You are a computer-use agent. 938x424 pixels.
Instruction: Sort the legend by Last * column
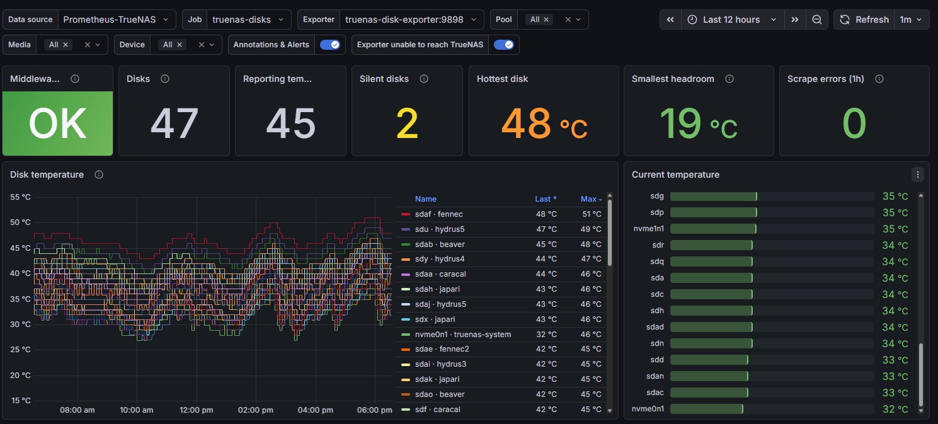tap(546, 199)
